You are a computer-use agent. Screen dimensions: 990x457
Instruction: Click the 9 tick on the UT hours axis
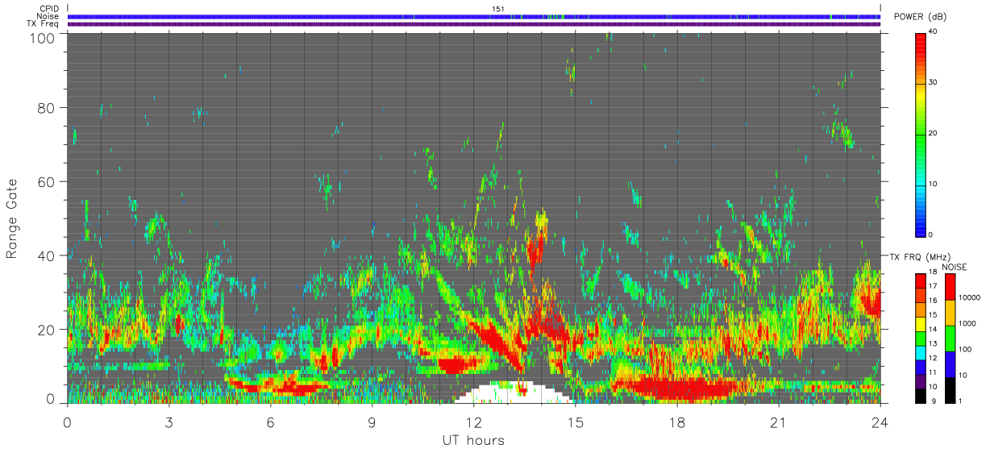coord(372,422)
